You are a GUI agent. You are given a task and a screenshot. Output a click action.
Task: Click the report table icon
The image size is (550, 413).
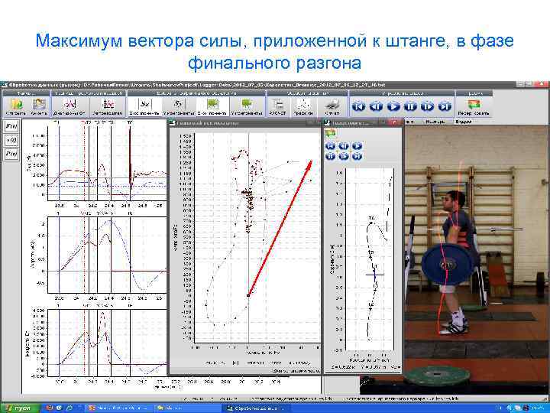pos(278,104)
